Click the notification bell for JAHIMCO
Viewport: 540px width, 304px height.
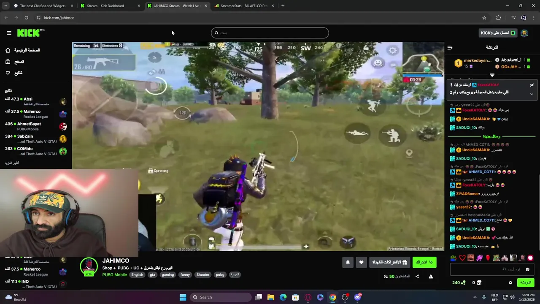coord(348,262)
